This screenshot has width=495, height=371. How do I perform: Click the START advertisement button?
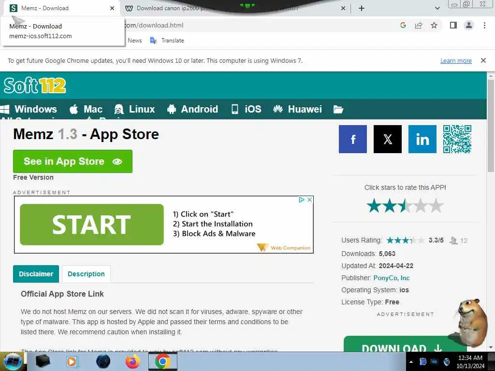pos(91,225)
